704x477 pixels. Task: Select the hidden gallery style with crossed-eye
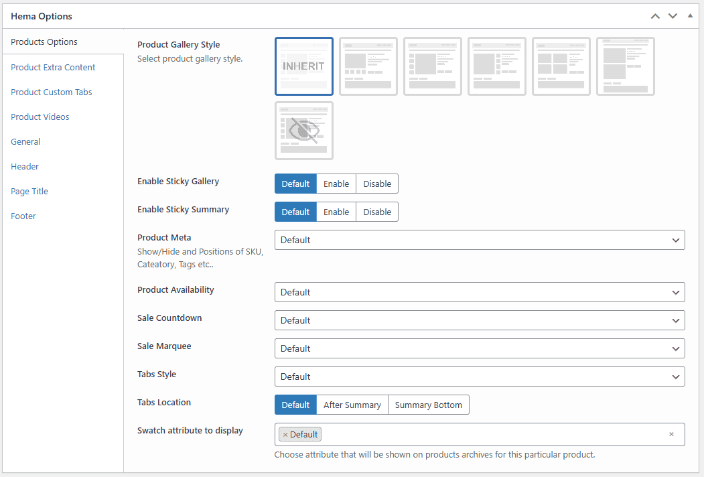click(x=303, y=131)
